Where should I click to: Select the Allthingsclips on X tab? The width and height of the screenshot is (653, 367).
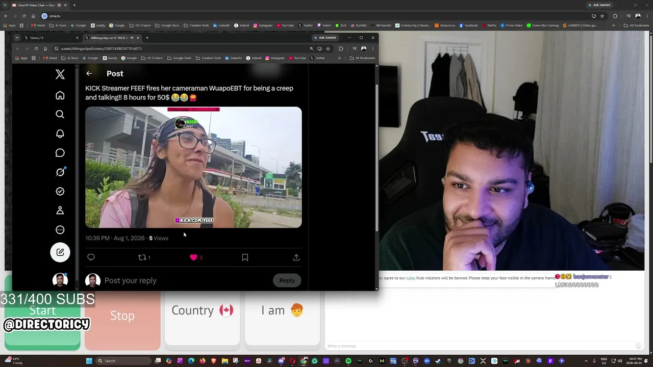[x=112, y=38]
